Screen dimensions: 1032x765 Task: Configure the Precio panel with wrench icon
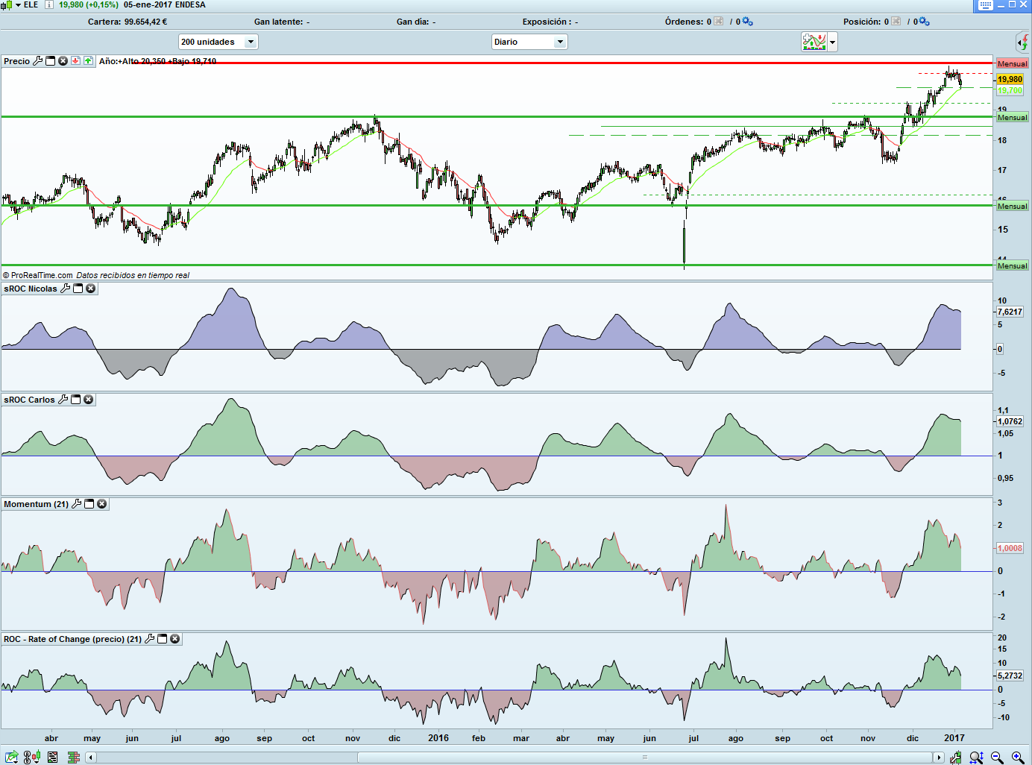point(38,61)
